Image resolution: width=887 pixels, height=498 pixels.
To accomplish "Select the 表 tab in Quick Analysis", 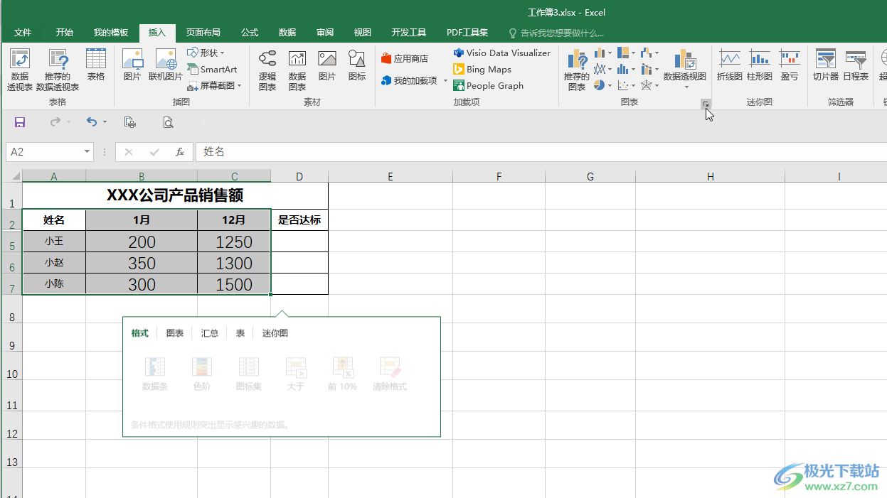I will [x=240, y=333].
